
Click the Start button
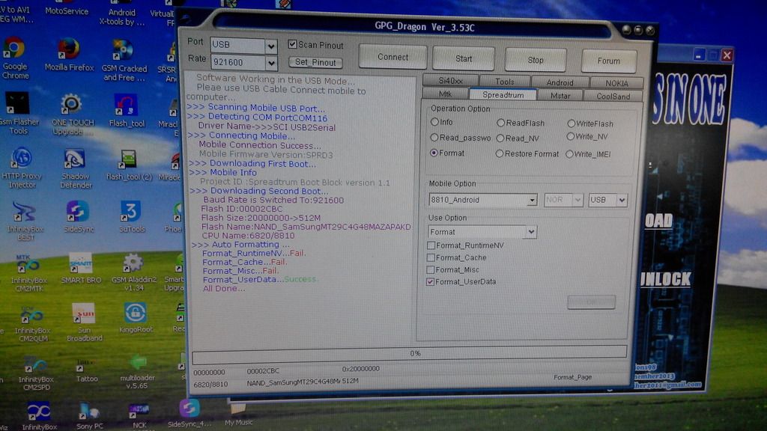(463, 58)
